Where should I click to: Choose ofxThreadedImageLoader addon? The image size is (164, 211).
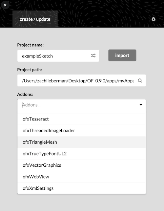(x=82, y=131)
